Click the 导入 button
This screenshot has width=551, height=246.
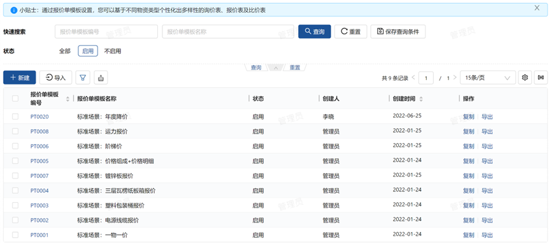pyautogui.click(x=55, y=78)
